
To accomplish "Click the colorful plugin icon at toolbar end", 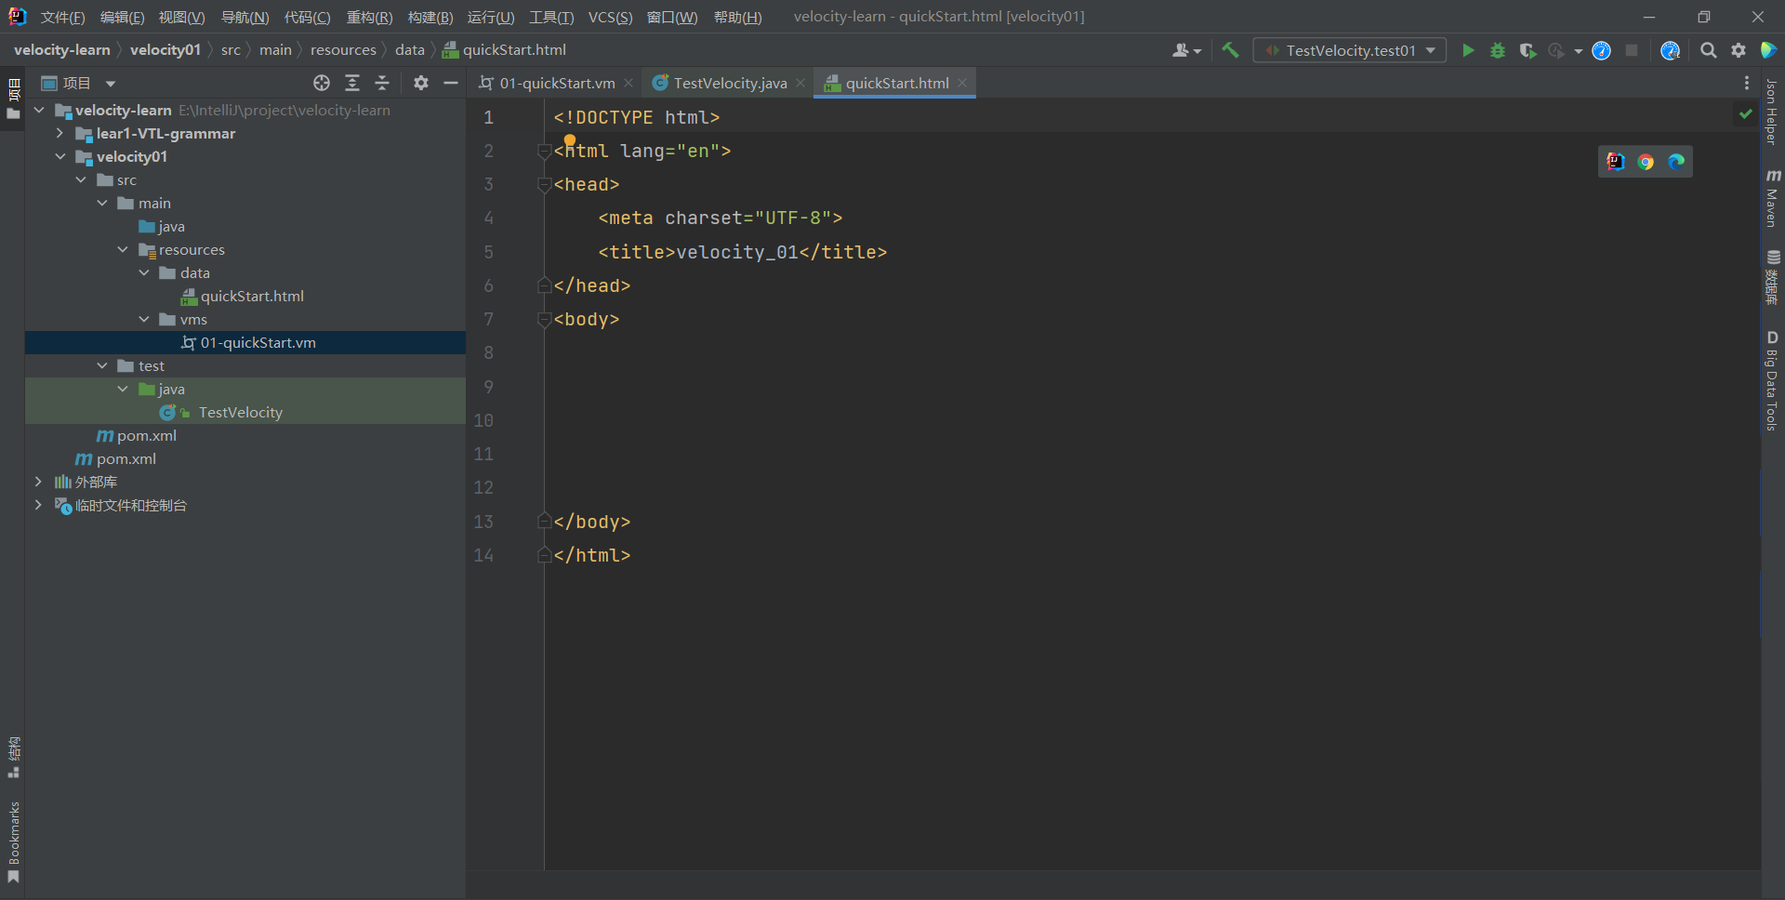I will coord(1768,50).
